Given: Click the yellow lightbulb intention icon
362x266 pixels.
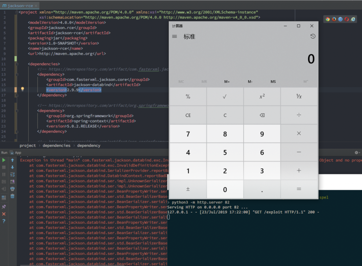Looking at the screenshot, I should pos(22,90).
